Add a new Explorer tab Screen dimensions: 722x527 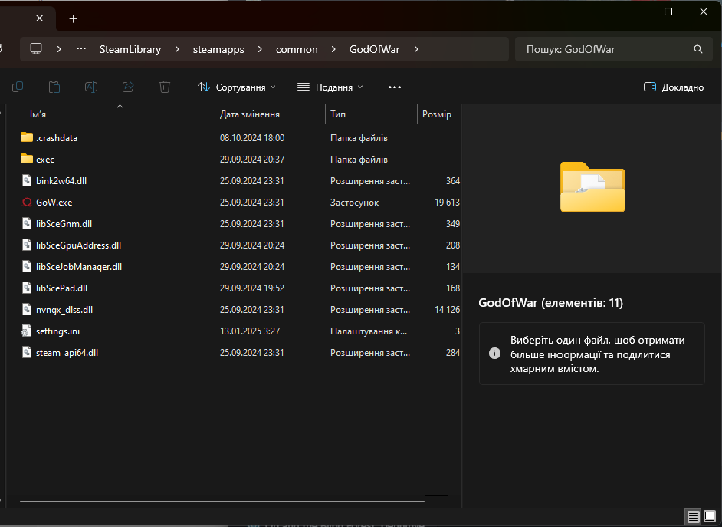pyautogui.click(x=74, y=19)
